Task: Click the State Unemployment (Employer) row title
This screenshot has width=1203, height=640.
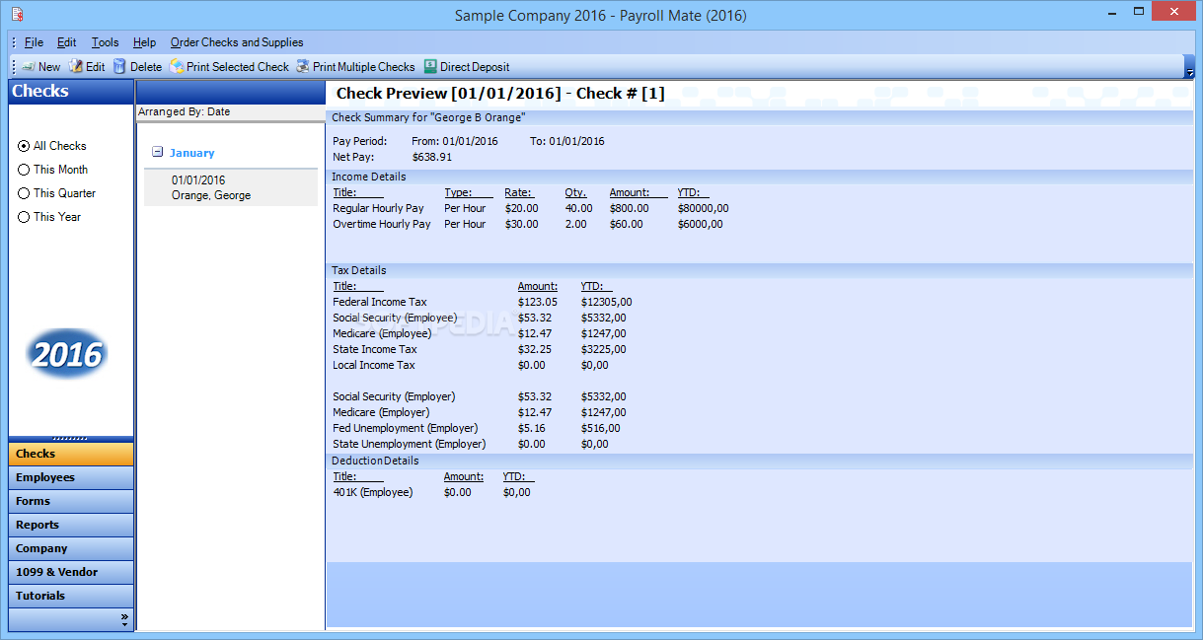Action: pyautogui.click(x=410, y=444)
